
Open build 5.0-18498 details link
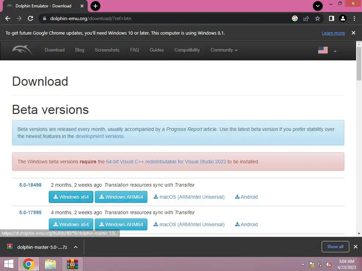click(x=30, y=185)
